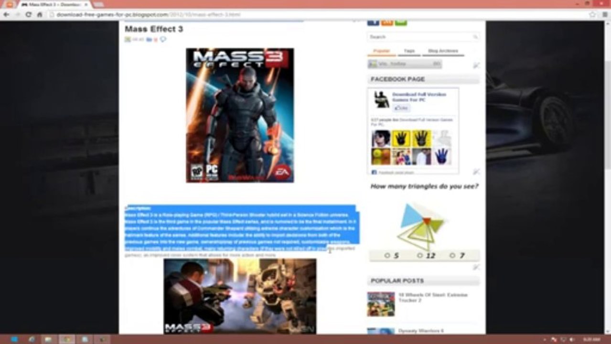Click the 18 Wheels Of Steel thumbnail
This screenshot has width=611, height=344.
(381, 304)
